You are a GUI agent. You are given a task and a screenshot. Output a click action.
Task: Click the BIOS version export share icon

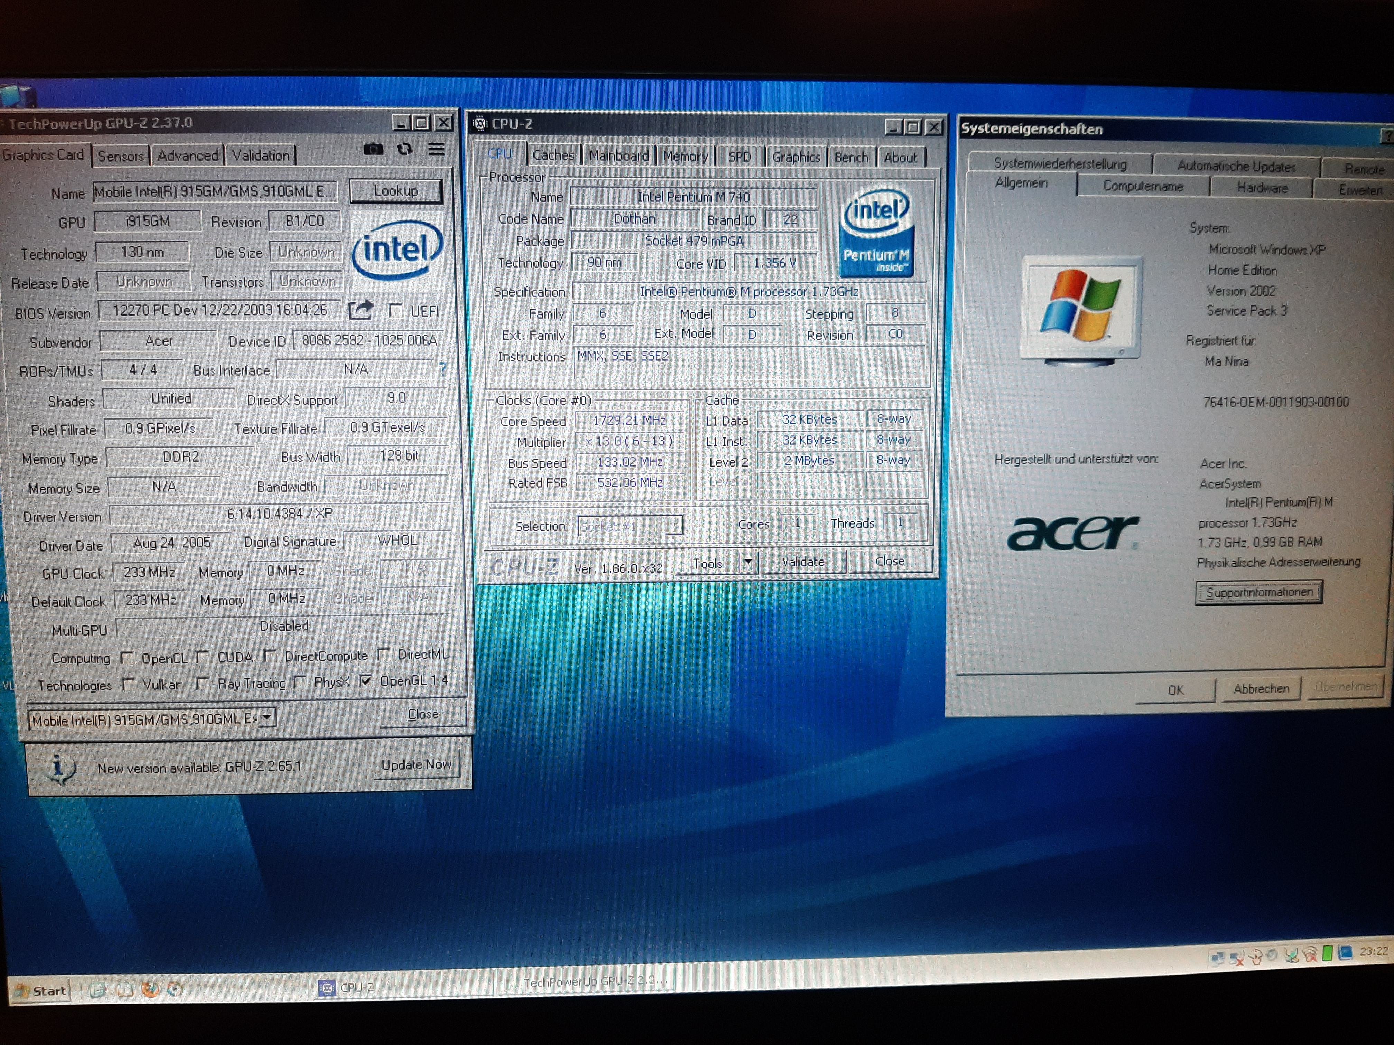click(361, 310)
